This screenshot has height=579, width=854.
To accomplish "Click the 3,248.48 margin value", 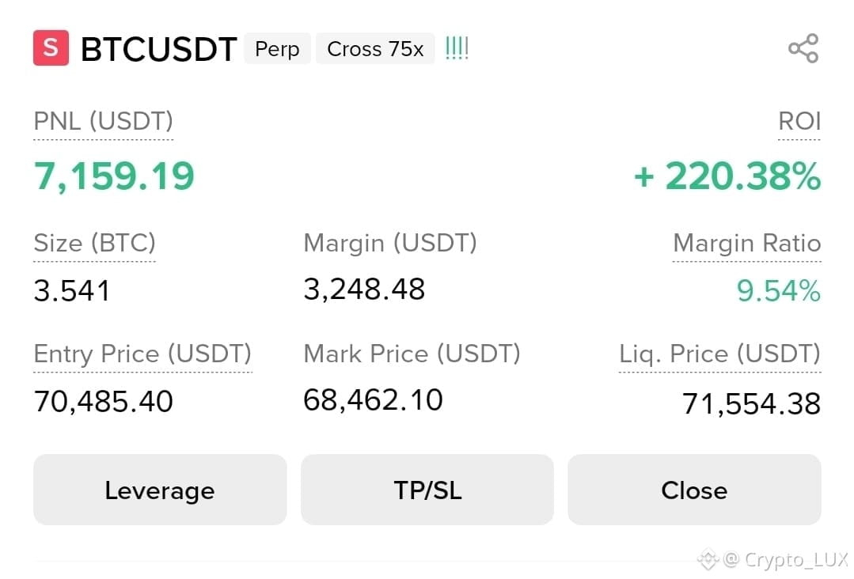I will [364, 289].
